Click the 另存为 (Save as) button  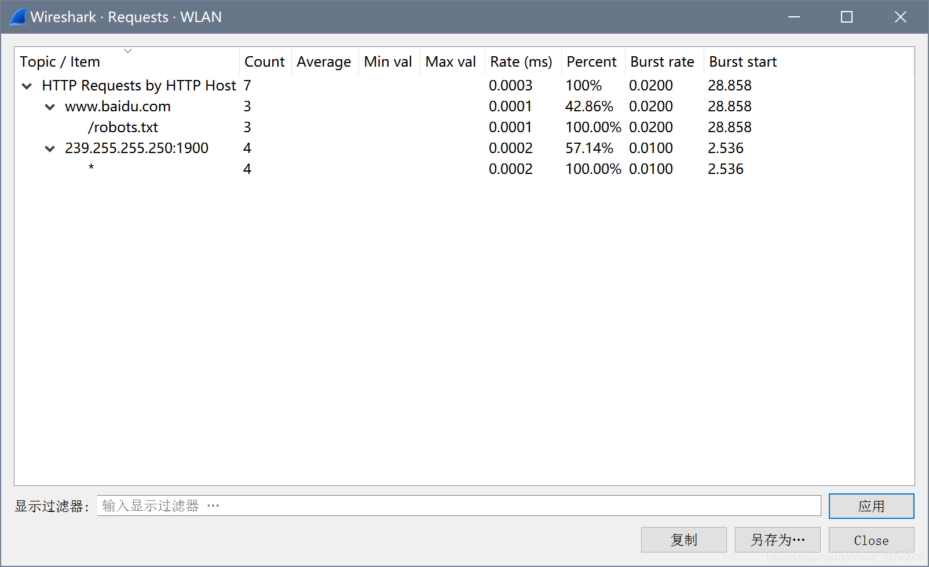coord(778,540)
